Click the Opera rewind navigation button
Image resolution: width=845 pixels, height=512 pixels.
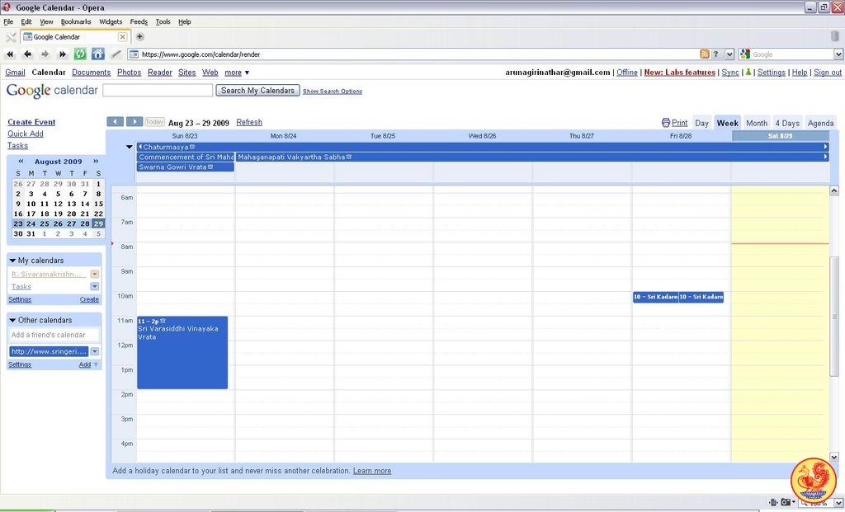[x=10, y=54]
